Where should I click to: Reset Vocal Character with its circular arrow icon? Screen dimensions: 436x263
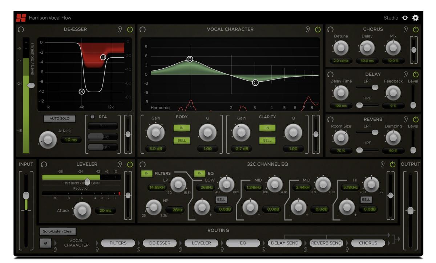pos(142,29)
